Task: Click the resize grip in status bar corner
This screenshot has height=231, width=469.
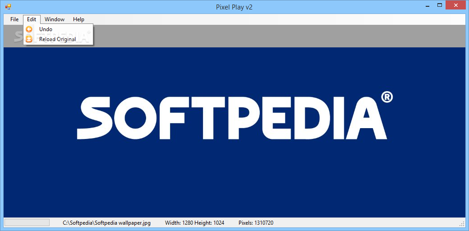Action: click(x=462, y=223)
